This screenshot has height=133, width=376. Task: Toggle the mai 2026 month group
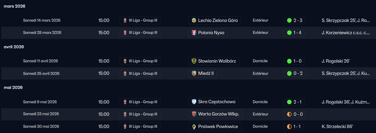pos(13,88)
